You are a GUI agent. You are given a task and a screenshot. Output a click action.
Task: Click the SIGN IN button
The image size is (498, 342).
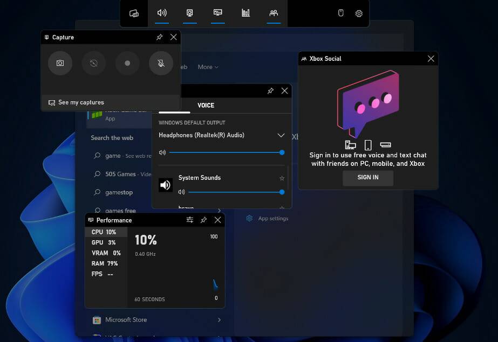click(x=368, y=178)
